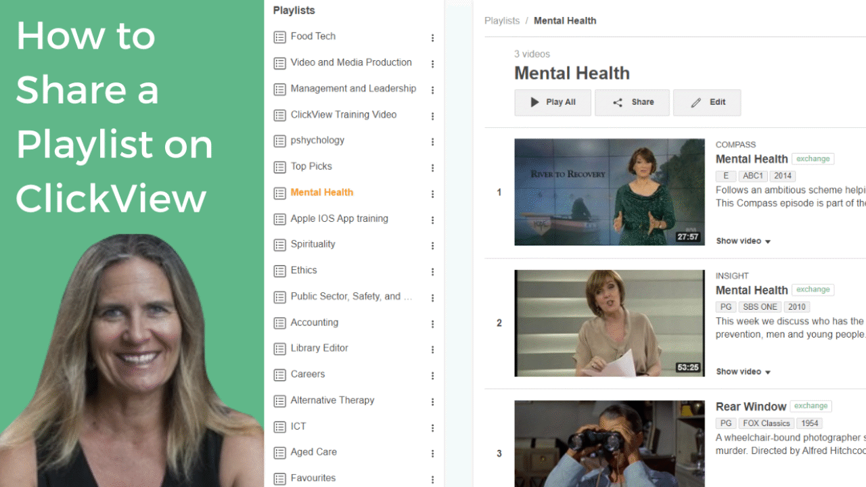Click the playlist icon beside Accounting
The image size is (866, 487).
pyautogui.click(x=279, y=323)
